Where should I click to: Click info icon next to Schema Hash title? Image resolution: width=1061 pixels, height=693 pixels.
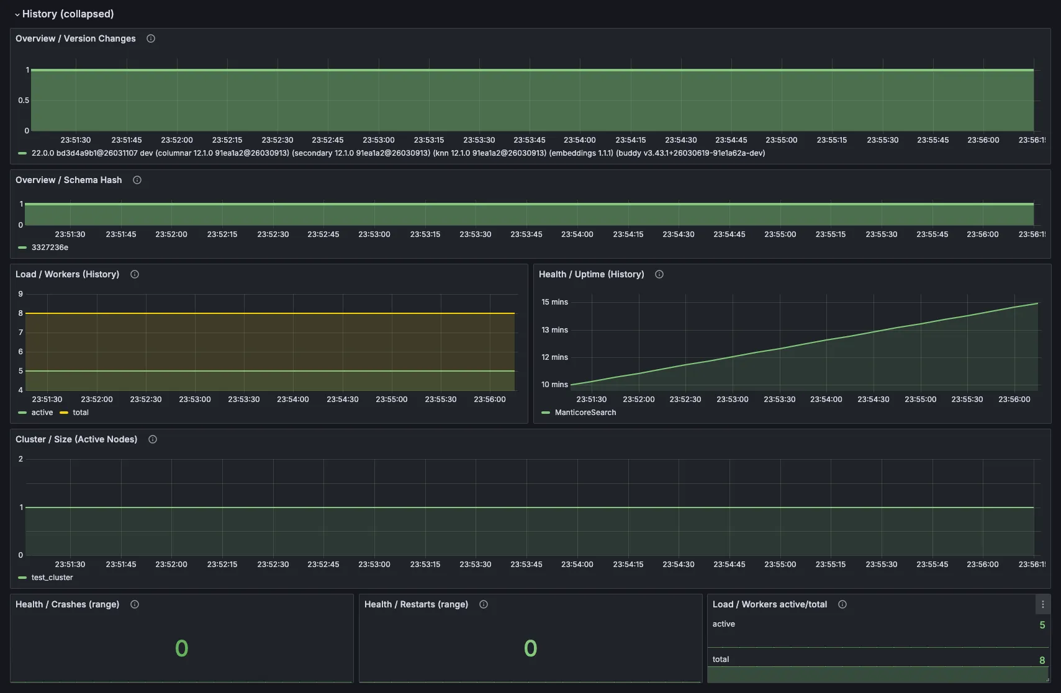pyautogui.click(x=137, y=180)
